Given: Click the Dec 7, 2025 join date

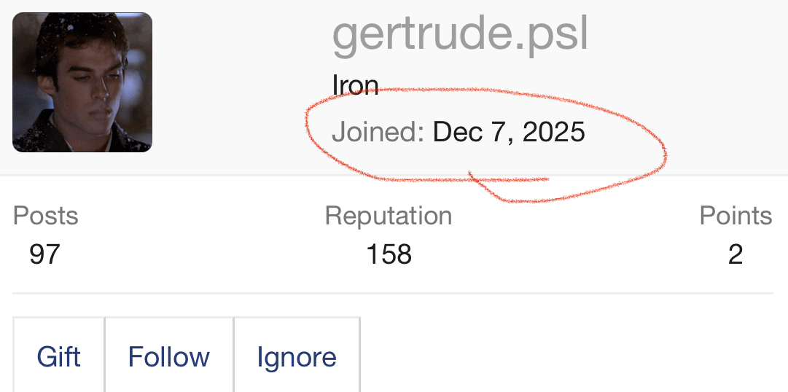Looking at the screenshot, I should point(509,132).
